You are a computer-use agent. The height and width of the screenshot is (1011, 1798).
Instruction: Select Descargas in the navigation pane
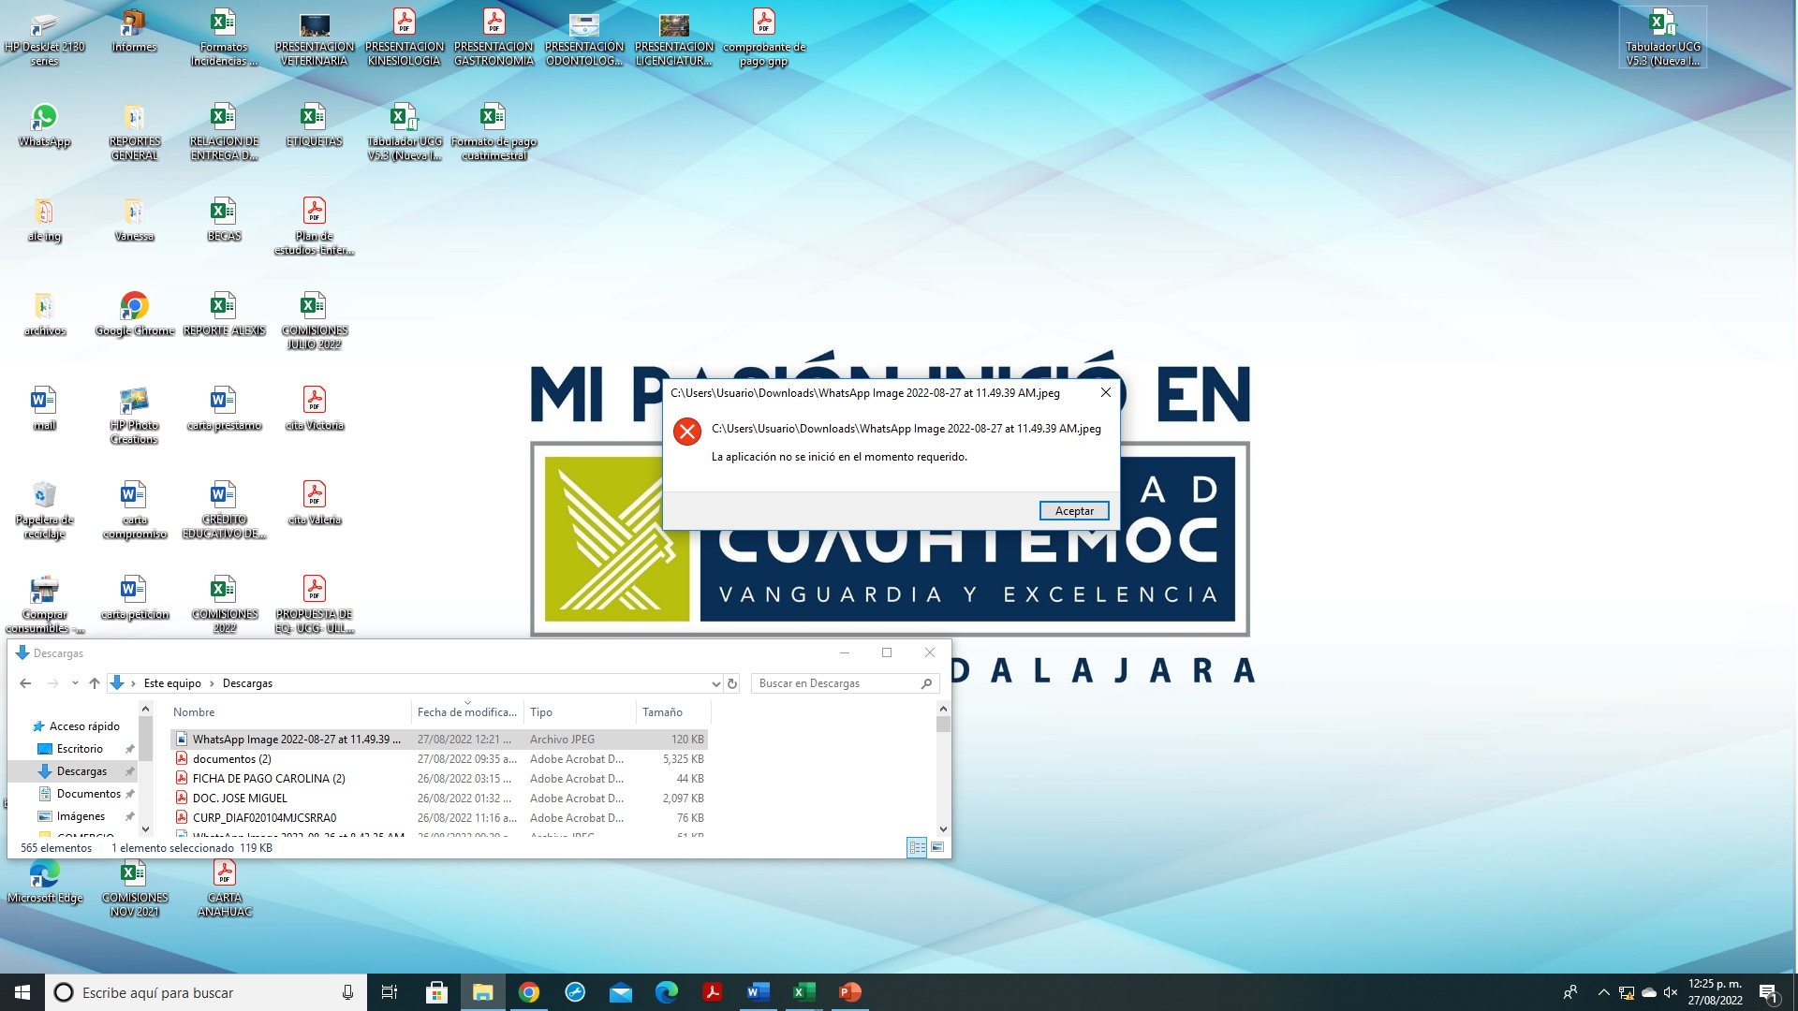[x=81, y=771]
